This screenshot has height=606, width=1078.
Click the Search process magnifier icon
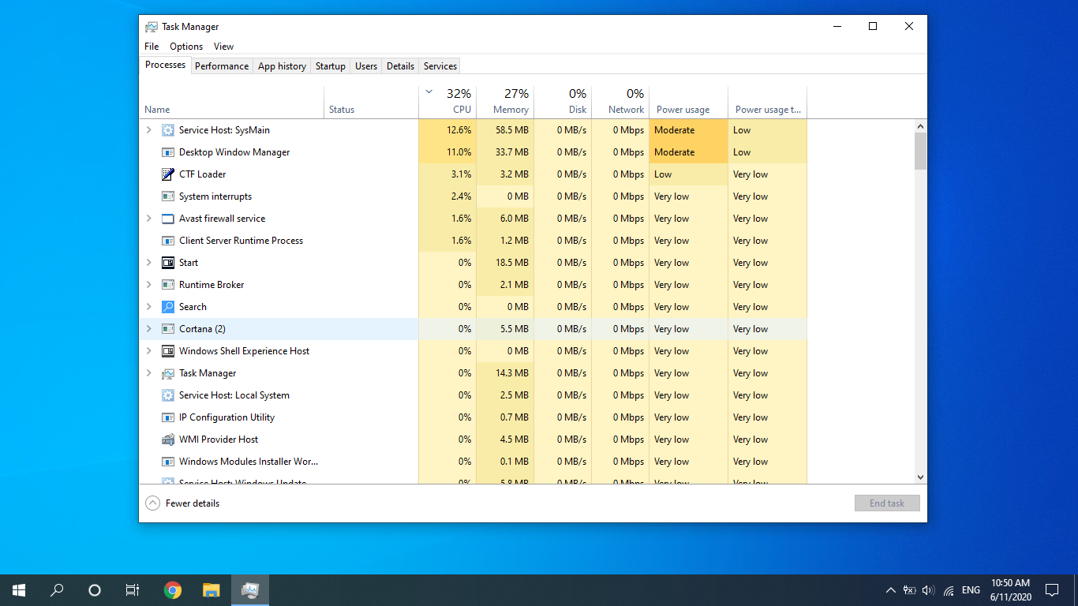click(x=167, y=307)
